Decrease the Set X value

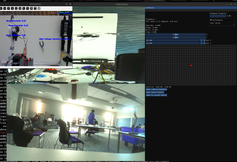[201, 40]
